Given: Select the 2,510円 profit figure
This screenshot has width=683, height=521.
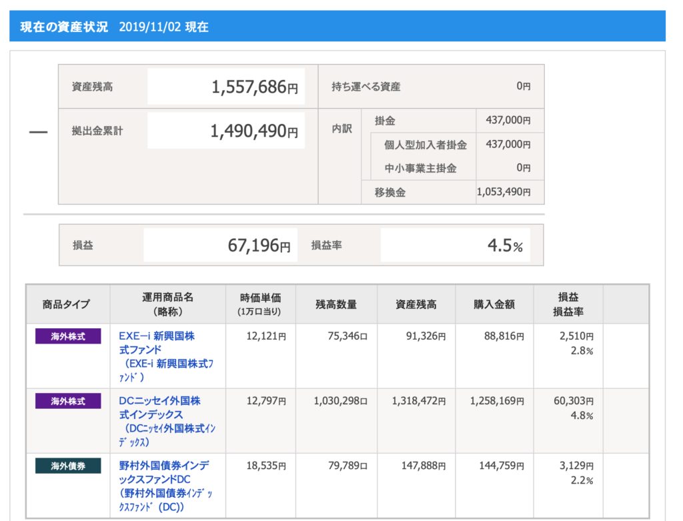Looking at the screenshot, I should pos(577,336).
